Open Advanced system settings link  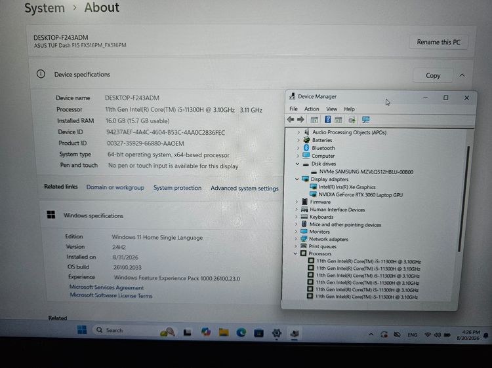point(245,188)
